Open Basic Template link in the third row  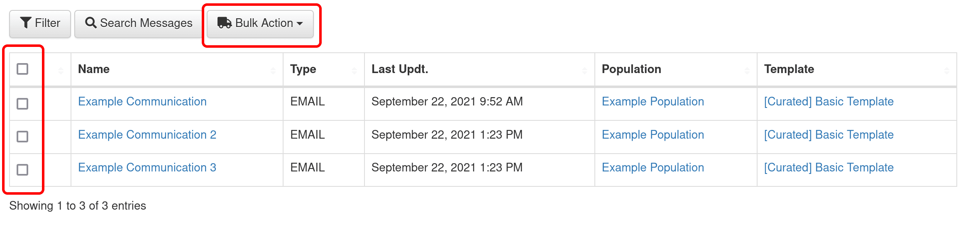pos(829,168)
